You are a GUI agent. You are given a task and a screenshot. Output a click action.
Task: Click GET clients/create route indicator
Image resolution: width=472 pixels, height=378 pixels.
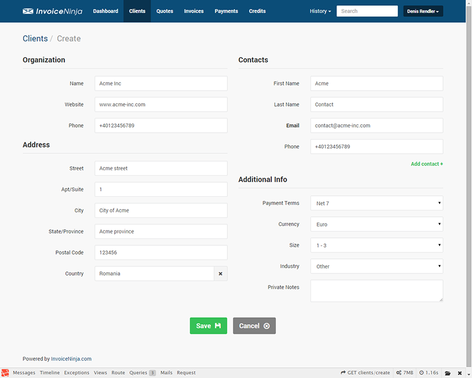(x=365, y=373)
